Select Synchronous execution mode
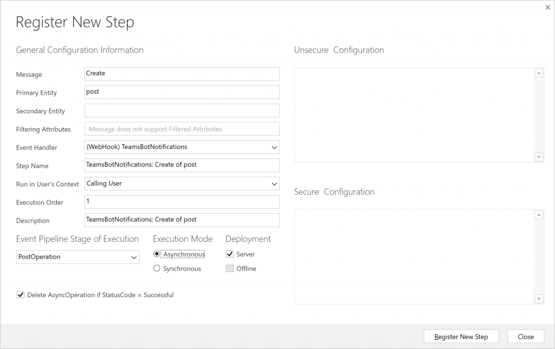The width and height of the screenshot is (555, 349). click(x=157, y=268)
